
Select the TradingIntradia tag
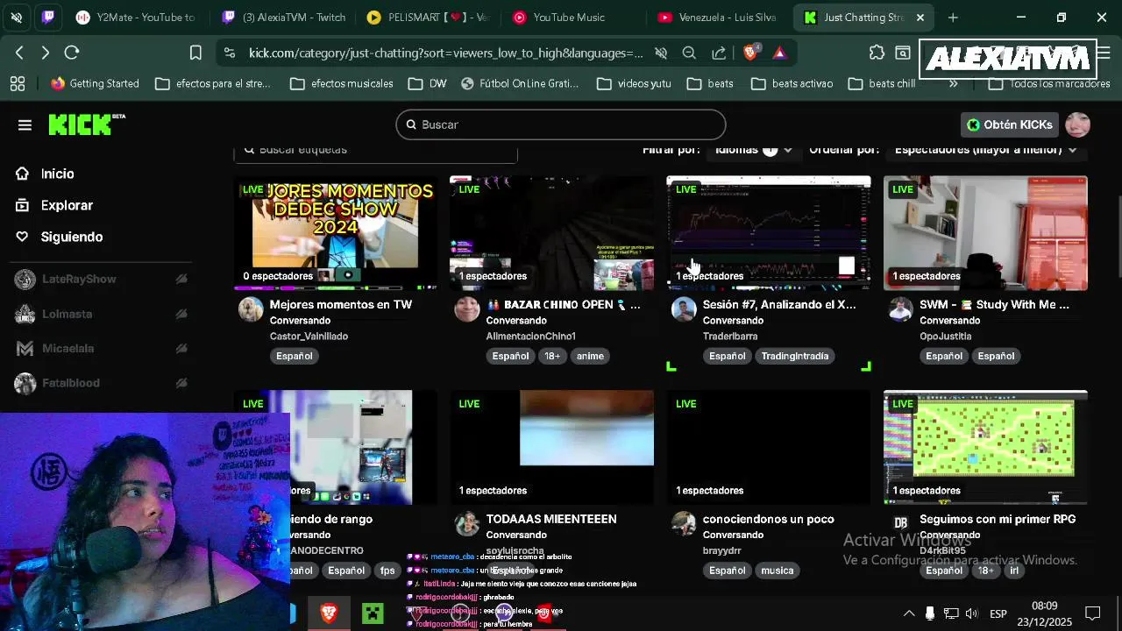click(x=795, y=356)
